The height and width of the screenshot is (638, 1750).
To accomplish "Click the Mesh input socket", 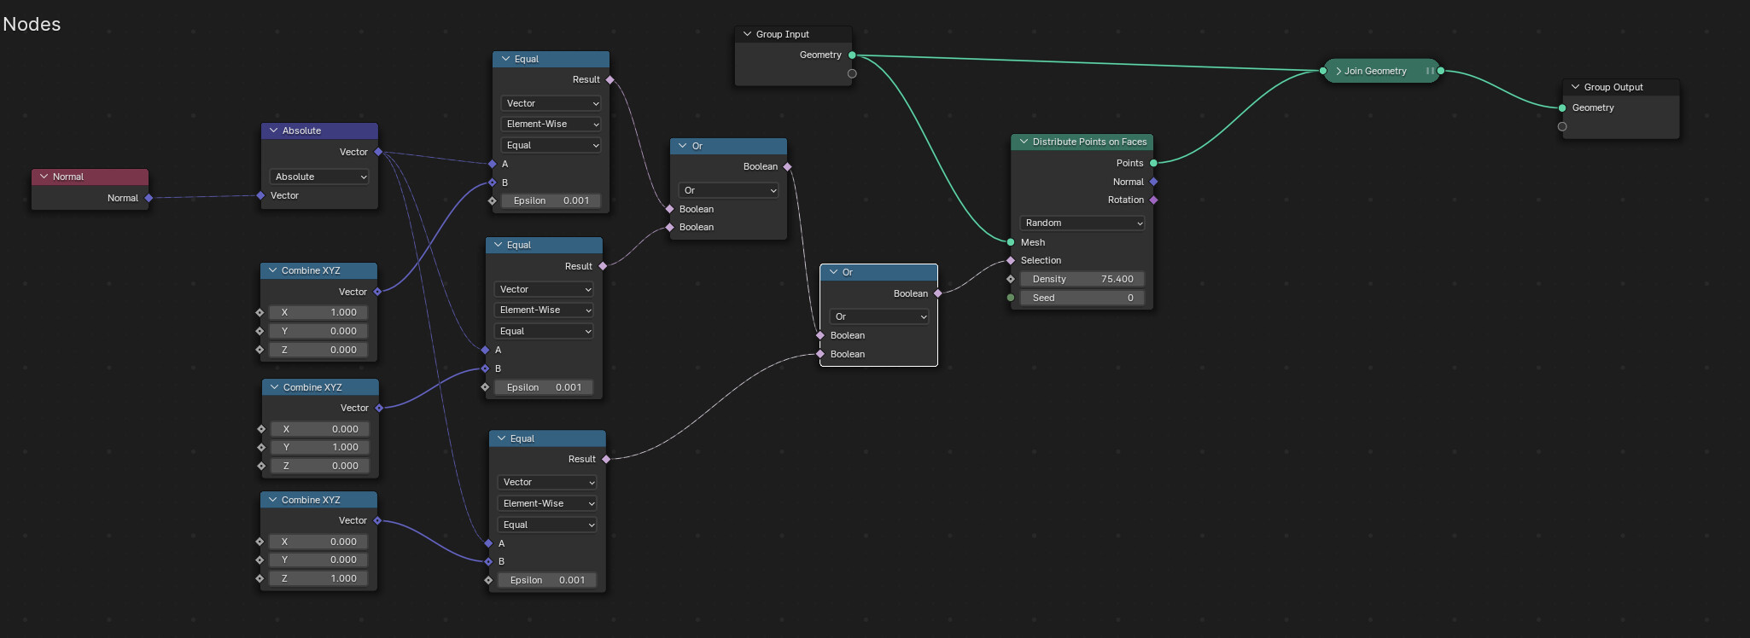I will coord(1011,242).
